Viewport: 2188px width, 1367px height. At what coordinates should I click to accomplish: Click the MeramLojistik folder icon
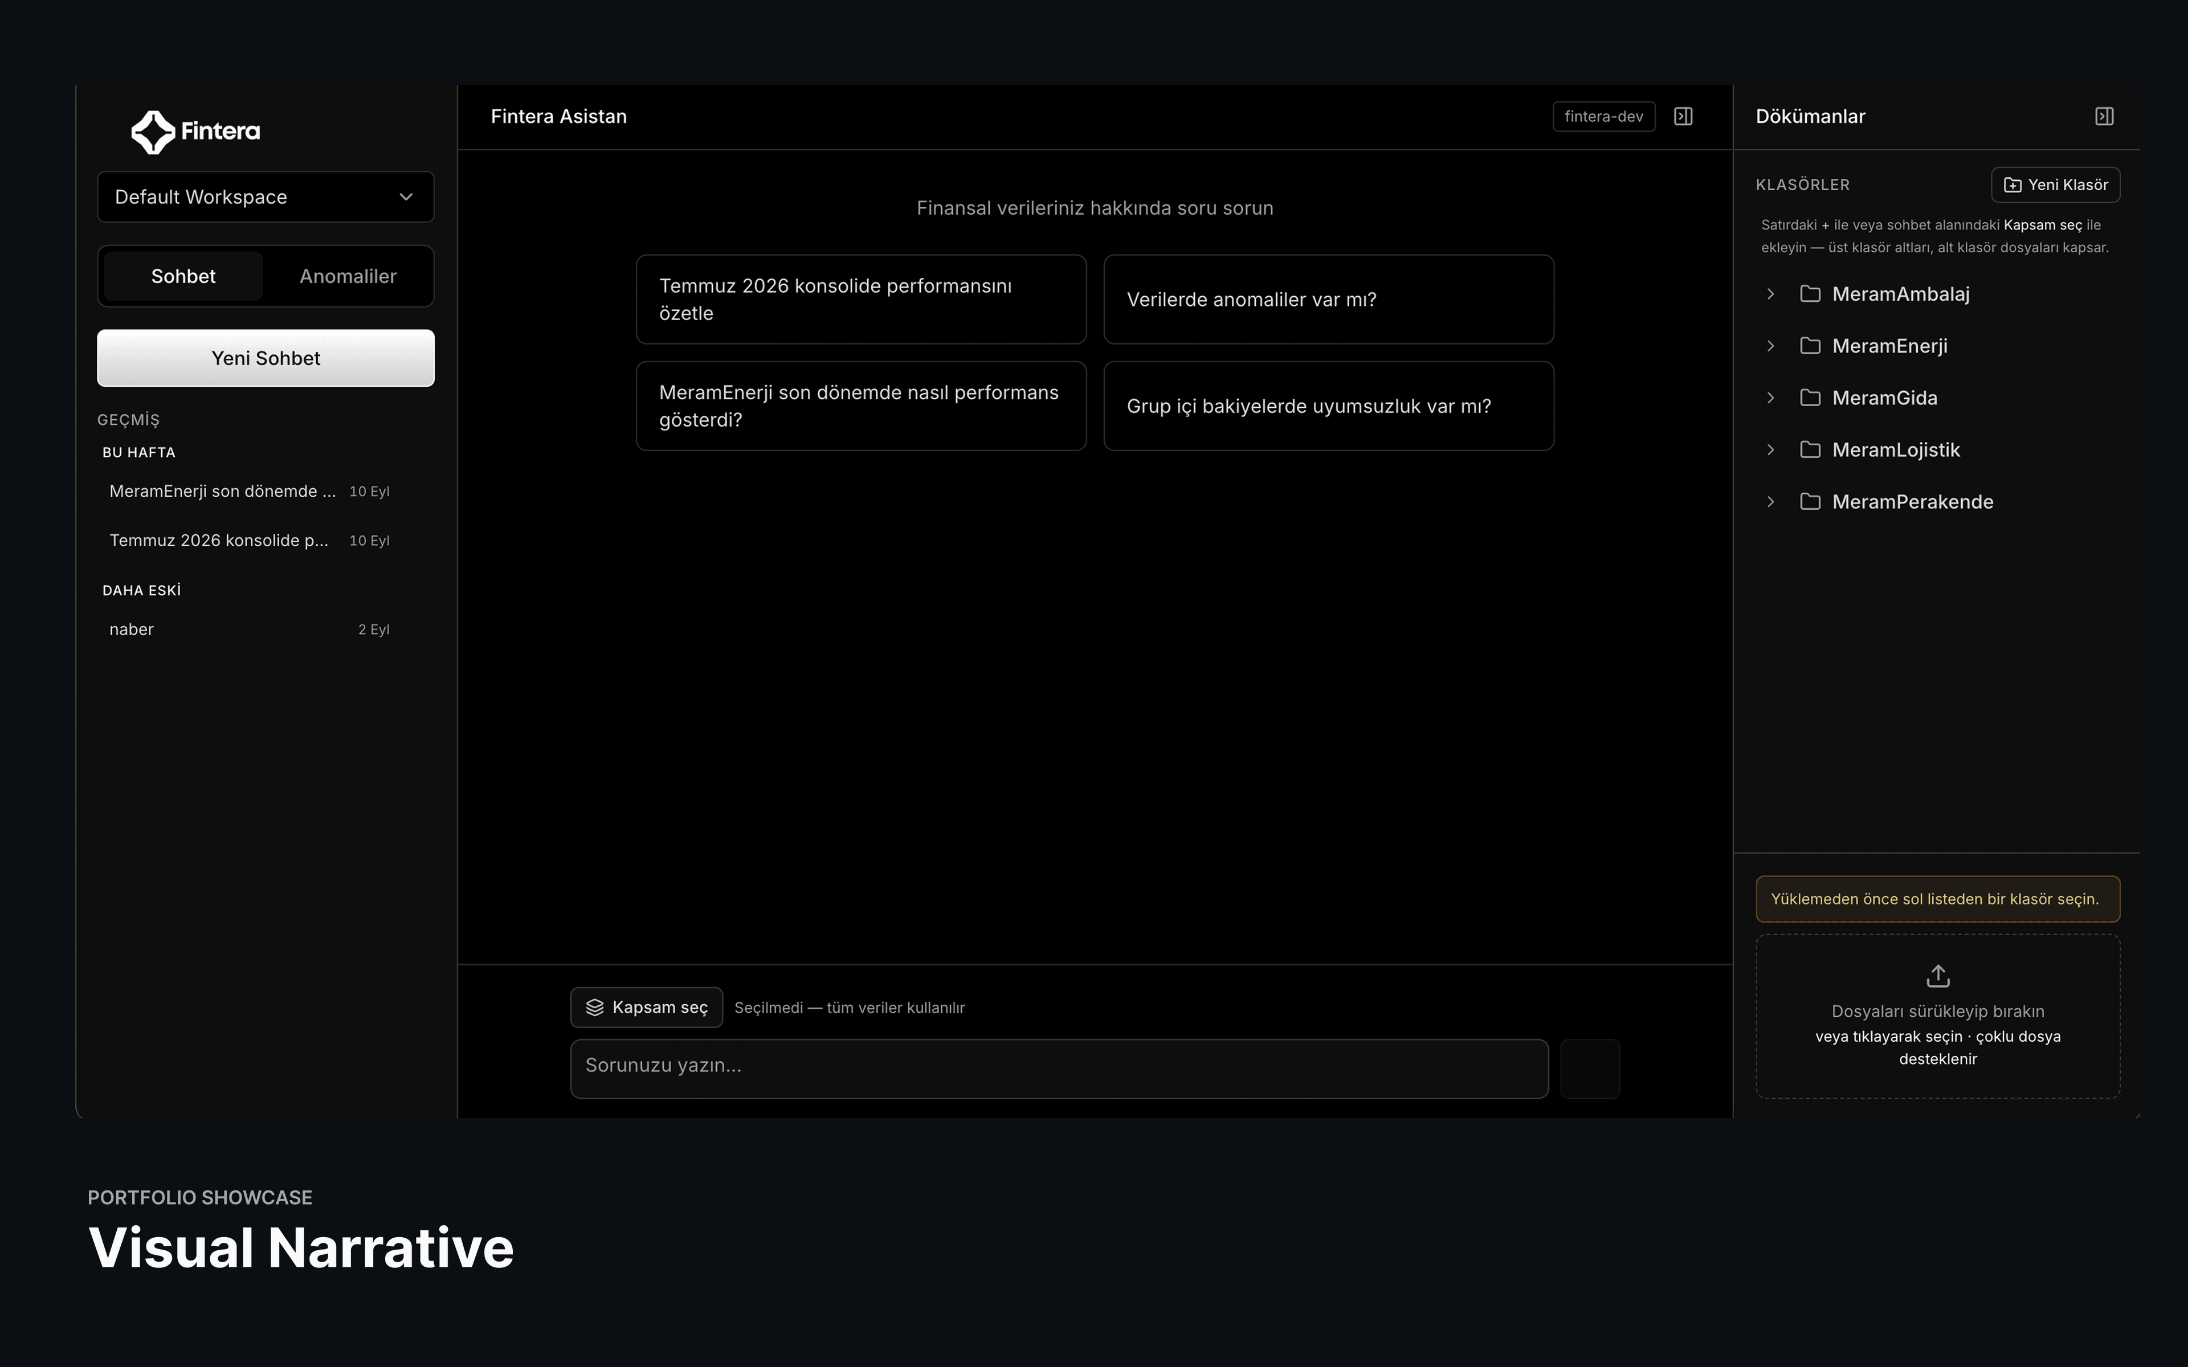1809,450
